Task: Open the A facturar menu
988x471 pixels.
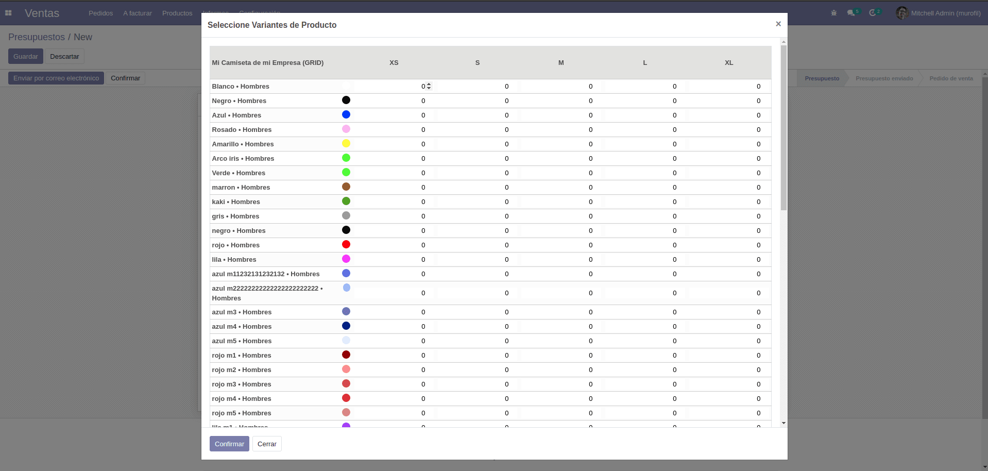Action: [138, 13]
